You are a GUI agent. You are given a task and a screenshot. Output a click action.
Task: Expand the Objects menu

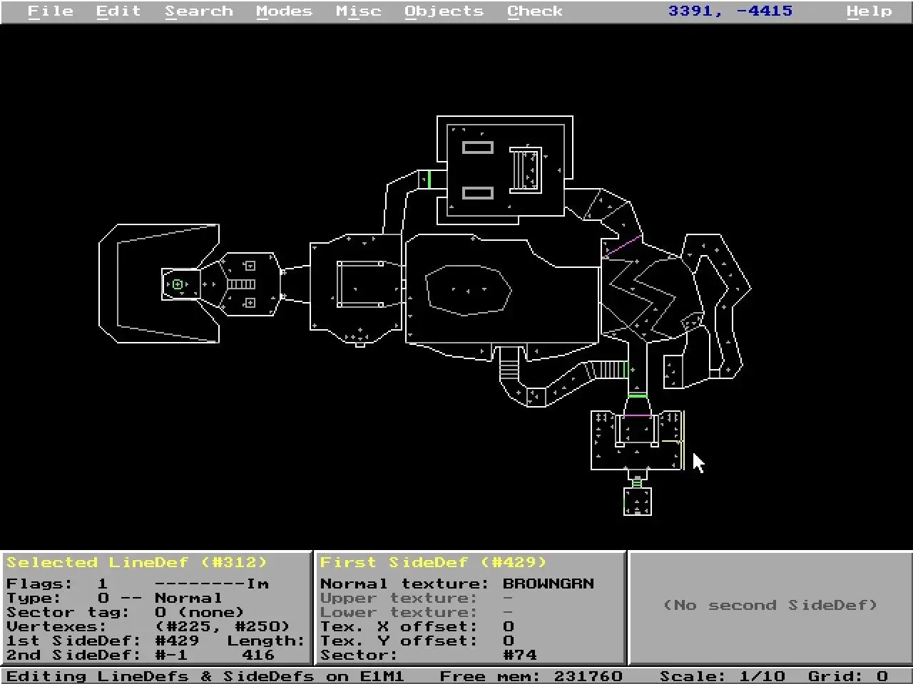444,11
